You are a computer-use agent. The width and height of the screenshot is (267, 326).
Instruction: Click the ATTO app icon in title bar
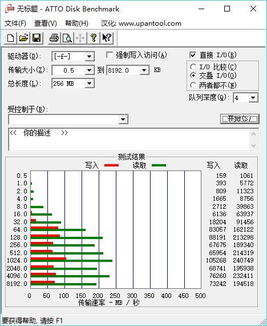(x=10, y=9)
